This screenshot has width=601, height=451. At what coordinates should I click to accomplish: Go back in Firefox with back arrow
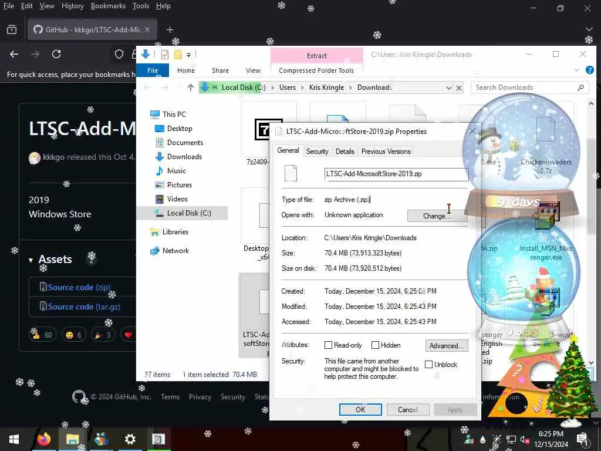click(x=14, y=54)
